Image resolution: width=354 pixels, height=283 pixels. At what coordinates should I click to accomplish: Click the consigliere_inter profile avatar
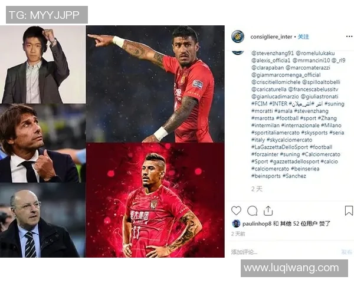[x=238, y=37]
